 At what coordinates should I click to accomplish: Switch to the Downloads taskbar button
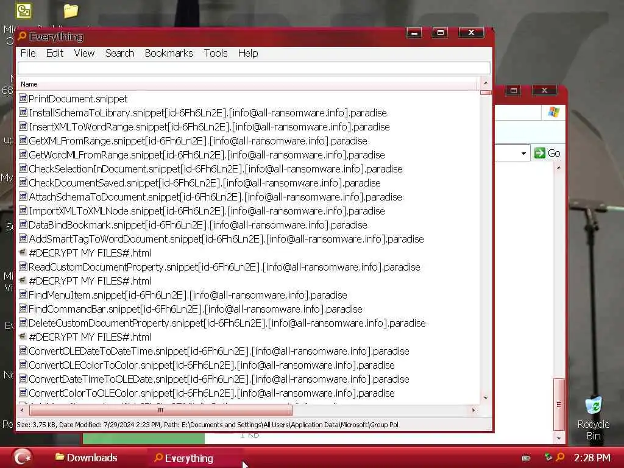(87, 458)
